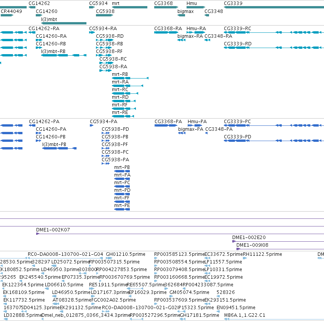Click EST RH11122.5prime
The width and height of the screenshot is (324, 321).
[245, 258]
